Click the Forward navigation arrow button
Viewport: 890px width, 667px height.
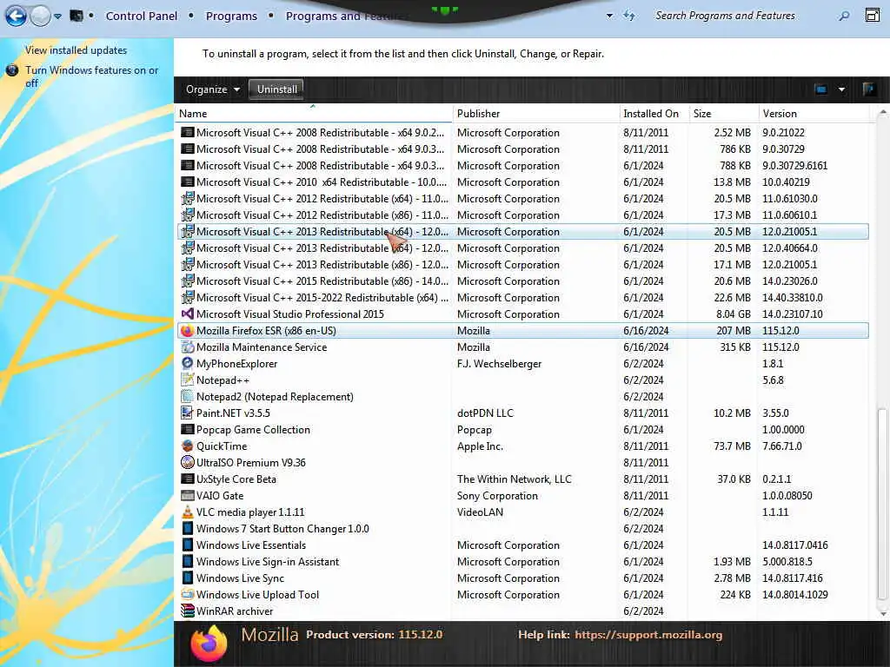40,16
